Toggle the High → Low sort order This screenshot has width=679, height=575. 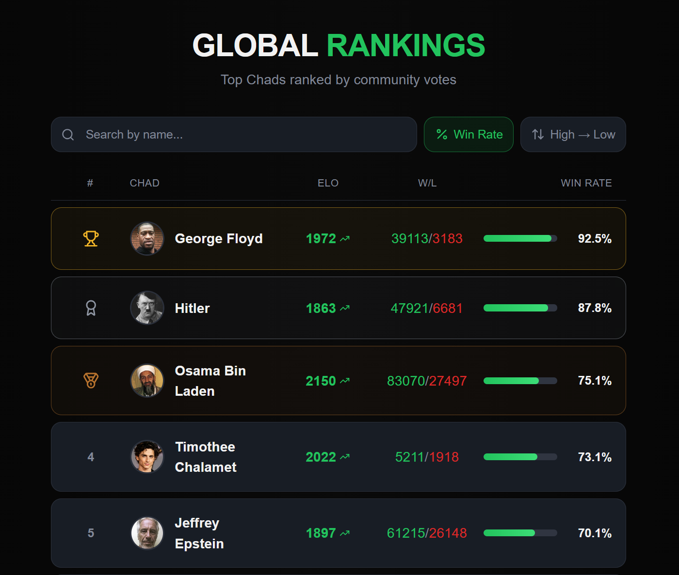coord(573,135)
